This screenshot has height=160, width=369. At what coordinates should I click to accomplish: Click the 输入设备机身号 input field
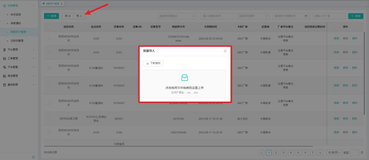pyautogui.click(x=217, y=16)
